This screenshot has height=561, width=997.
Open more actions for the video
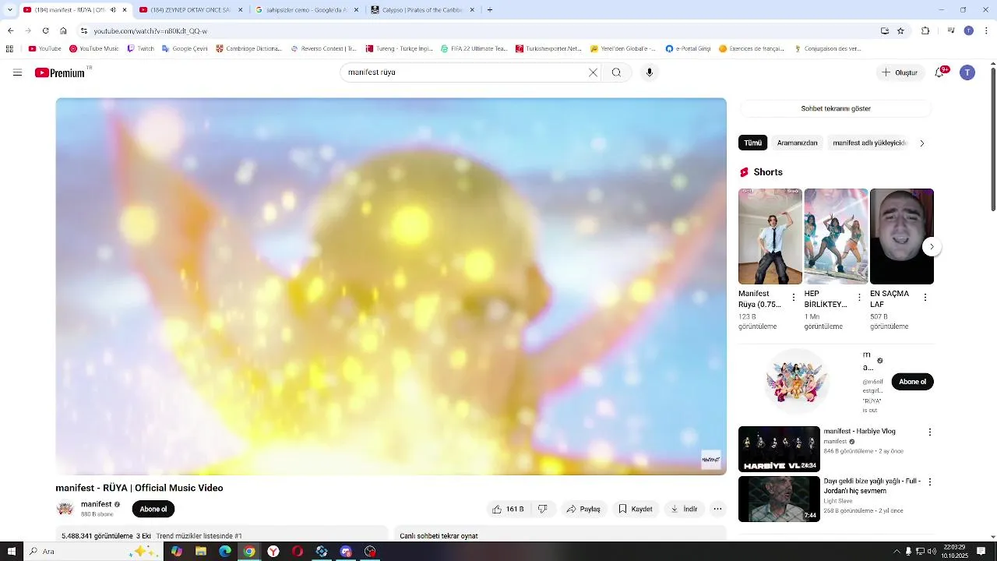tap(717, 509)
